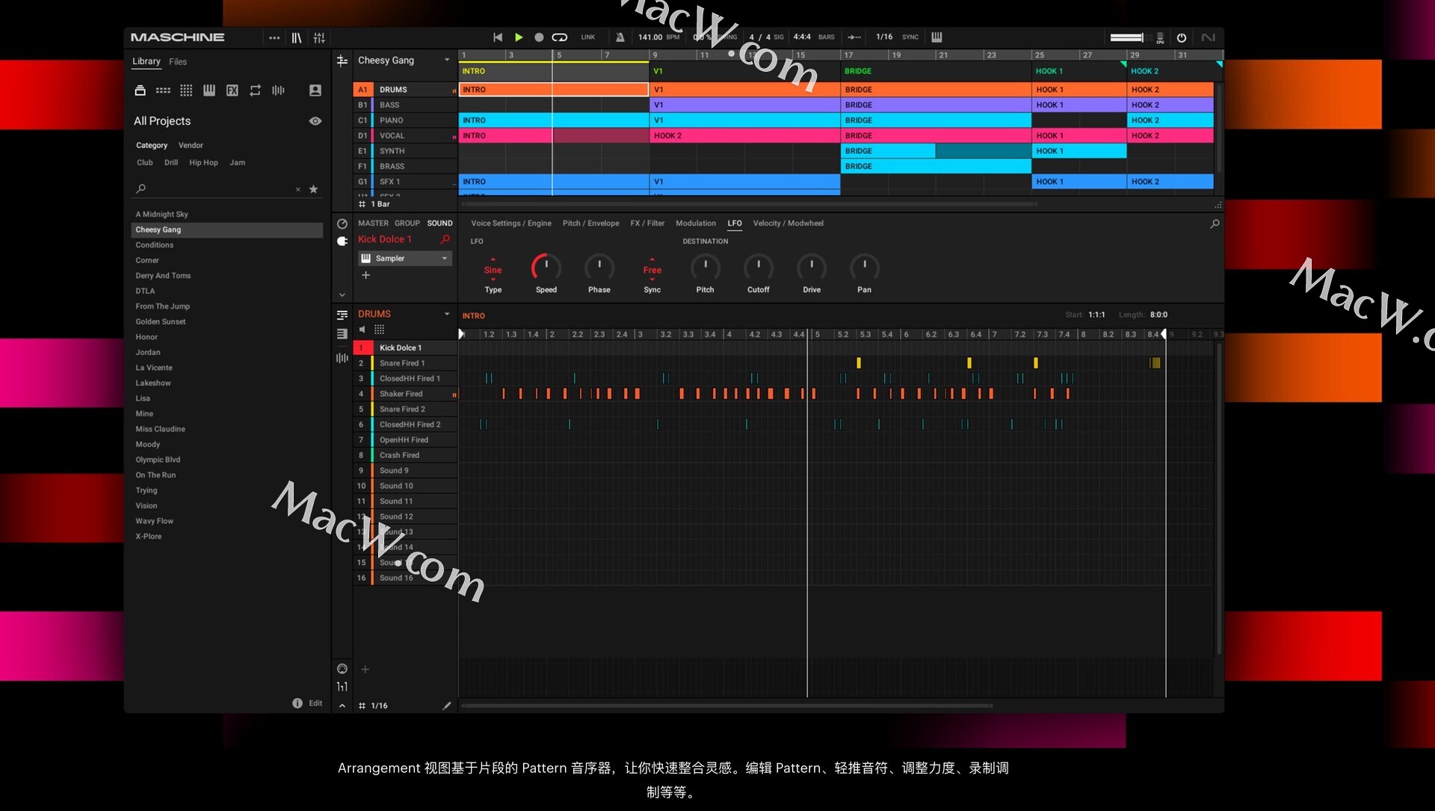Select the Sounds grid browser type icon

[x=186, y=90]
